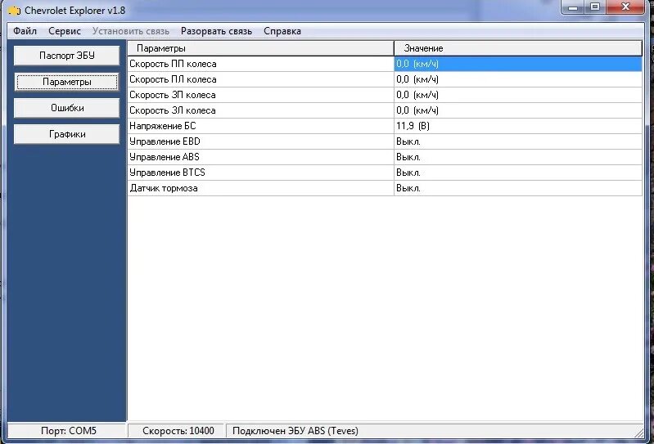Image resolution: width=654 pixels, height=444 pixels.
Task: Click Подключен ЭБУ ABS (Teves) status text
Action: click(295, 431)
